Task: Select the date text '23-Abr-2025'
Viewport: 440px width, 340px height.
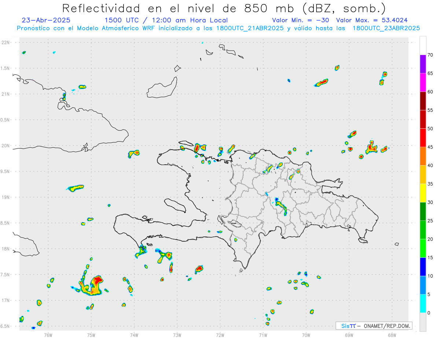Action: [46, 20]
